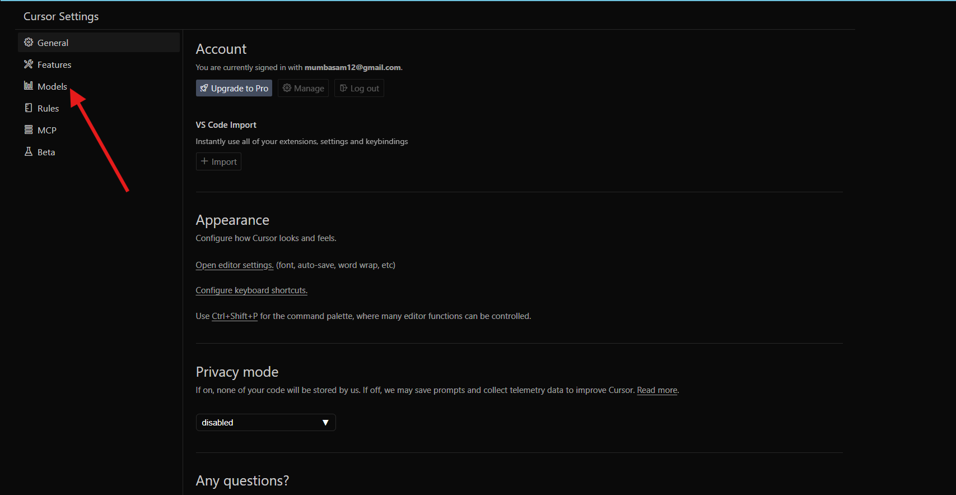Open the General settings tab
Image resolution: width=956 pixels, height=495 pixels.
click(99, 43)
